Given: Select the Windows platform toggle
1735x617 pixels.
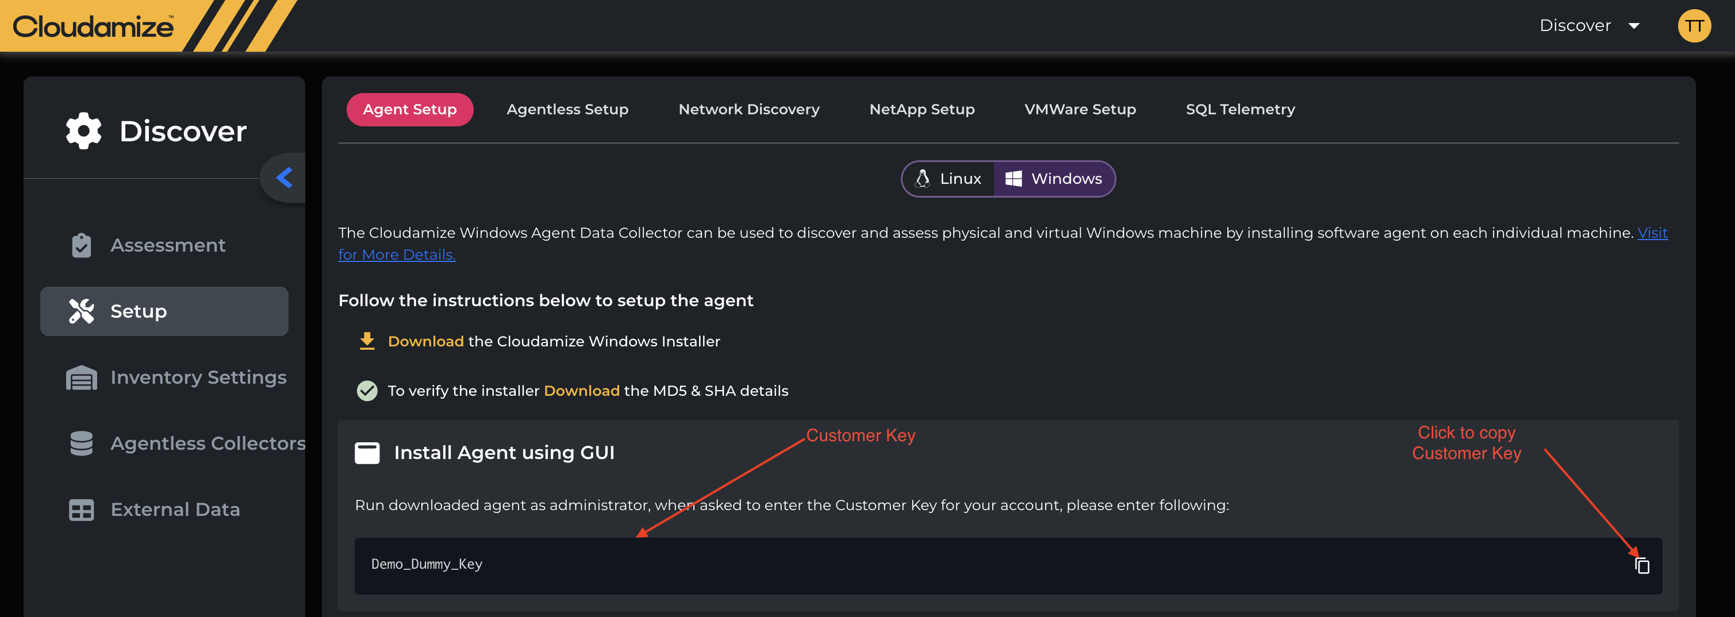Looking at the screenshot, I should tap(1054, 179).
